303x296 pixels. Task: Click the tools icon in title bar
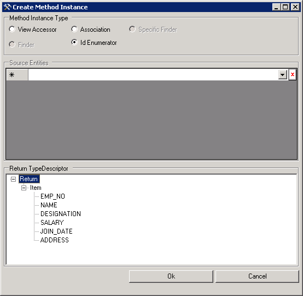coord(7,7)
